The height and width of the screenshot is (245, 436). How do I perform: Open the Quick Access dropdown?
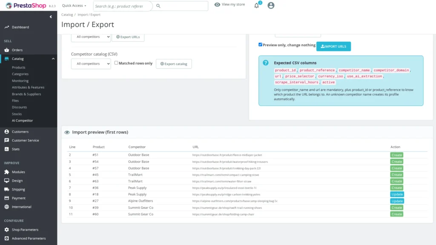[x=74, y=6]
